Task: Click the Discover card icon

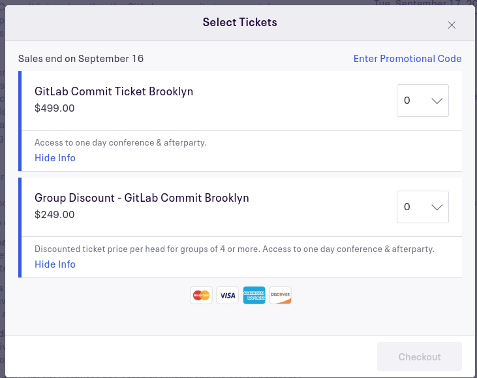Action: click(280, 295)
